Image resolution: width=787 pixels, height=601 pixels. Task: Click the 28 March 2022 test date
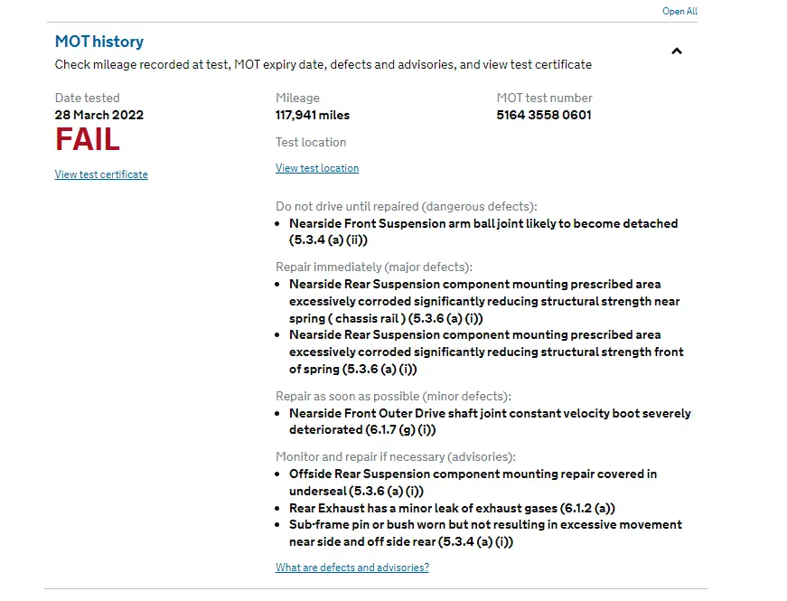(99, 115)
